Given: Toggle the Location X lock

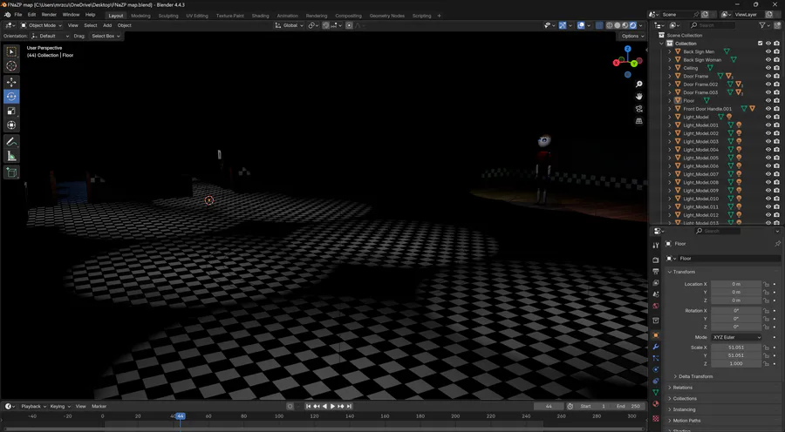Looking at the screenshot, I should point(767,284).
